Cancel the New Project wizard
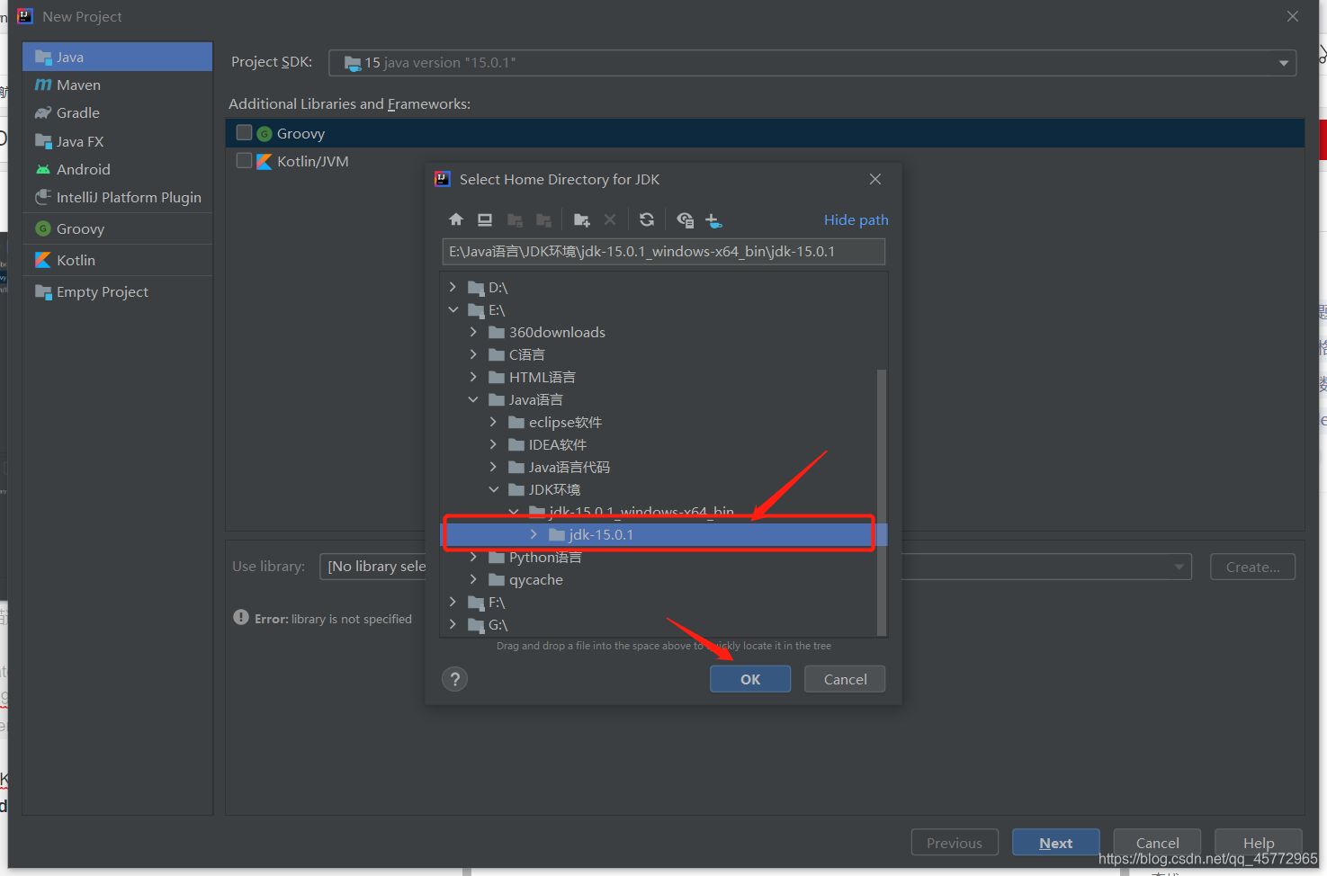 [1157, 843]
